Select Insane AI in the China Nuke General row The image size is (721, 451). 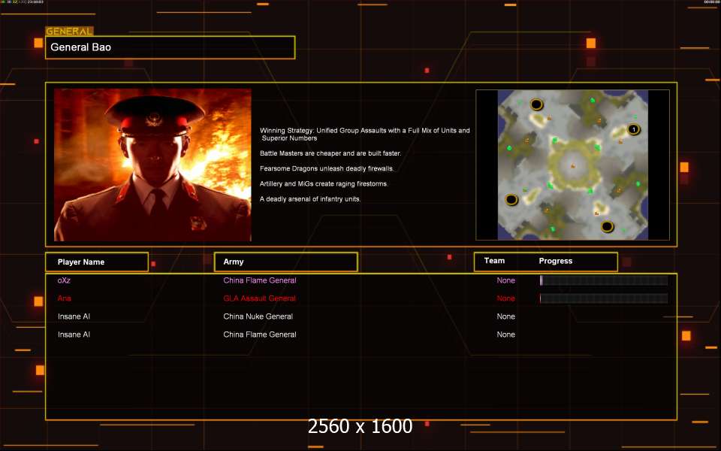74,316
